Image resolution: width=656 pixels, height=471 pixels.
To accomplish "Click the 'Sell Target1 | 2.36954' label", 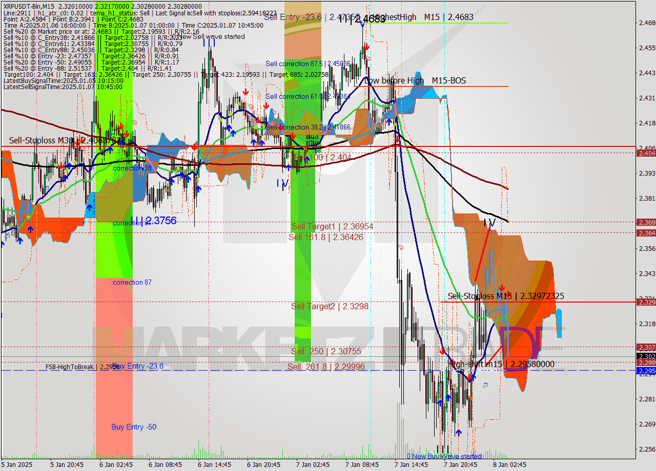I will click(332, 226).
